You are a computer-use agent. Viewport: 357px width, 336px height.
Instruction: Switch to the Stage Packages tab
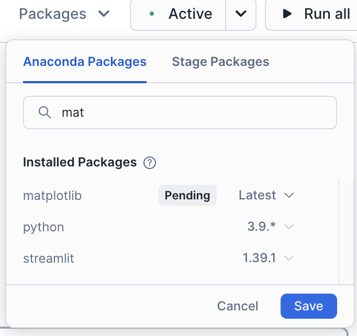220,62
